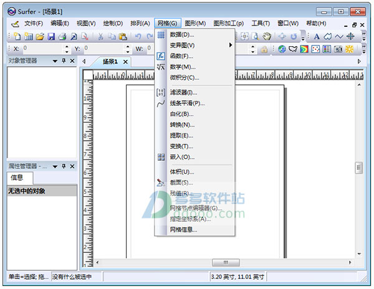Click the New worksheet icon

29,37
